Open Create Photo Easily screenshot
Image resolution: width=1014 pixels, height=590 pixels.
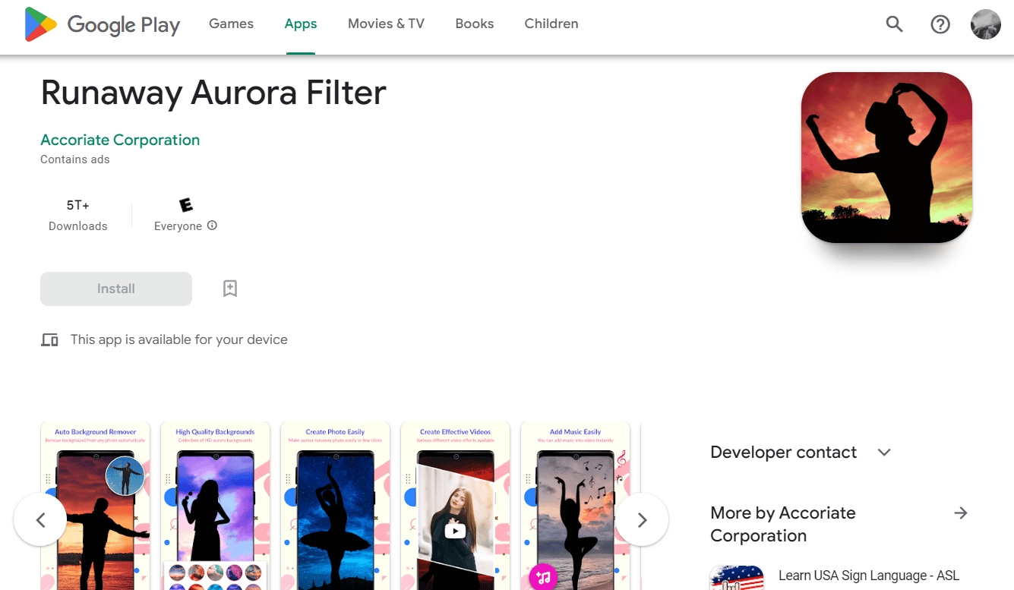335,506
